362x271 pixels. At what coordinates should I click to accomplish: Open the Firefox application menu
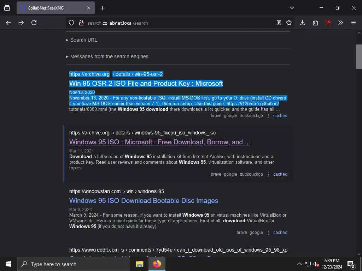point(354,23)
